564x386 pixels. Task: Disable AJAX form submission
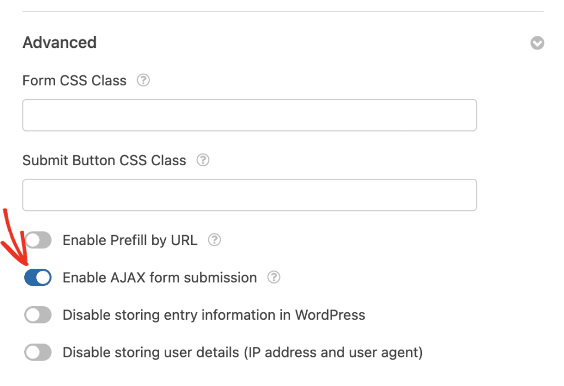(x=37, y=278)
